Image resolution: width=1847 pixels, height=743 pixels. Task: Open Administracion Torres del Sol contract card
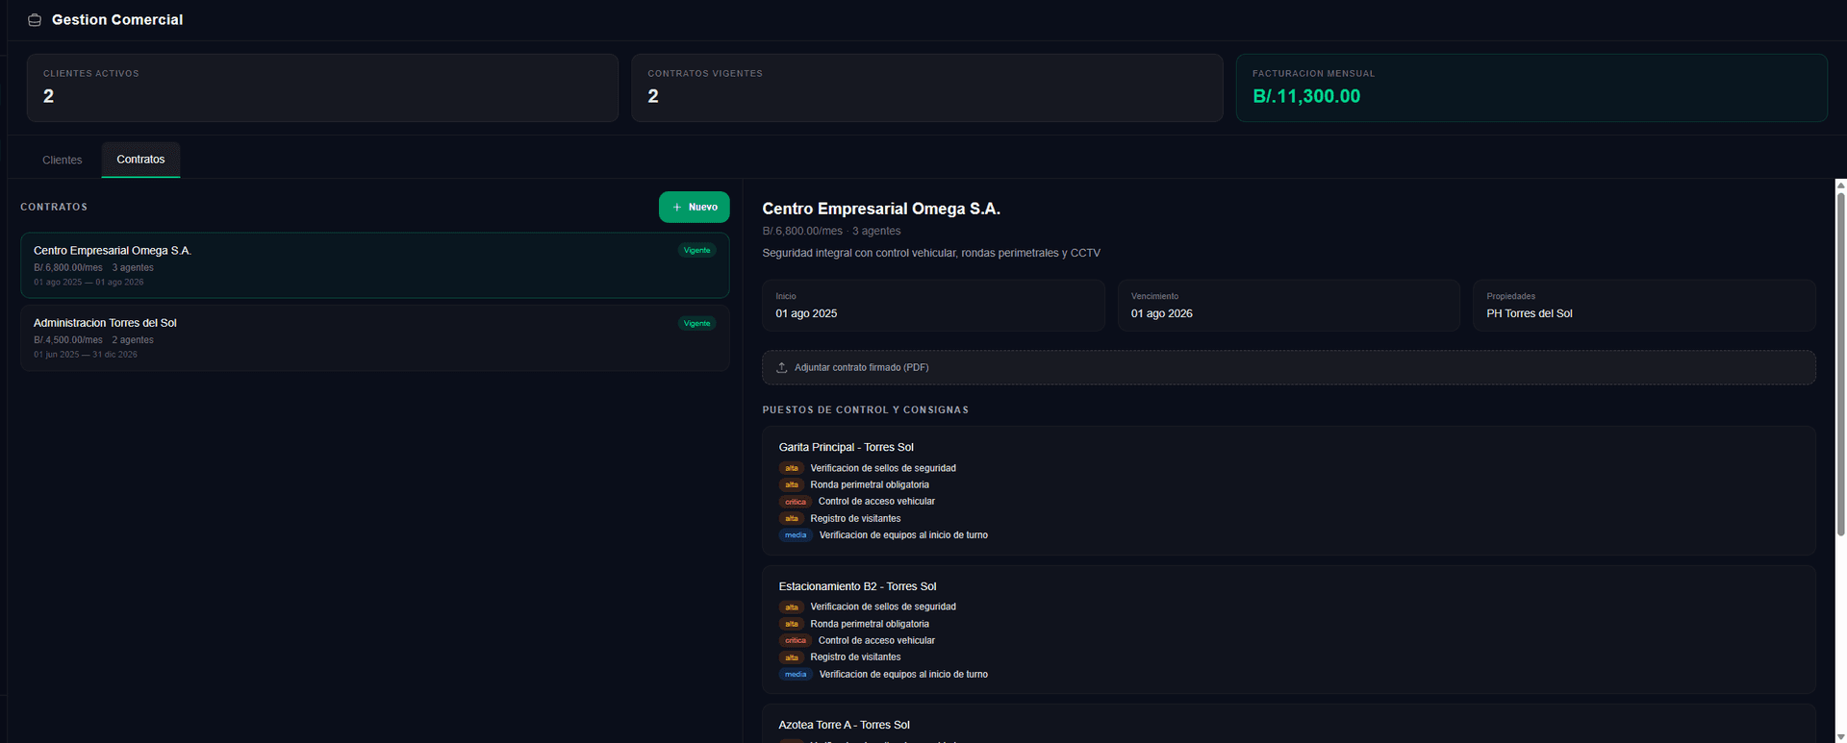pos(375,337)
